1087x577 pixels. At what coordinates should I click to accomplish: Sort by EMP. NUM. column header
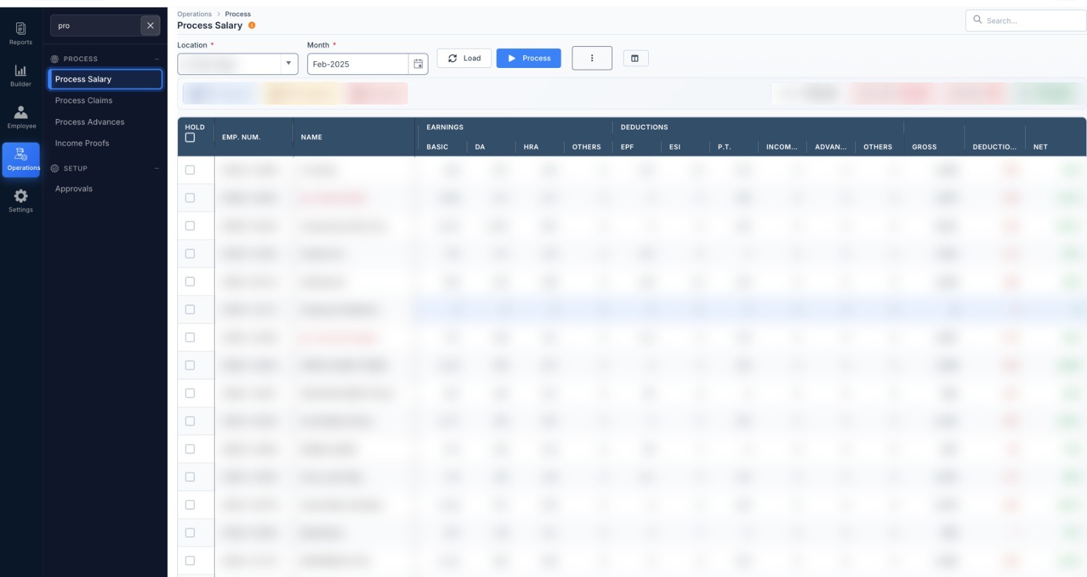241,137
